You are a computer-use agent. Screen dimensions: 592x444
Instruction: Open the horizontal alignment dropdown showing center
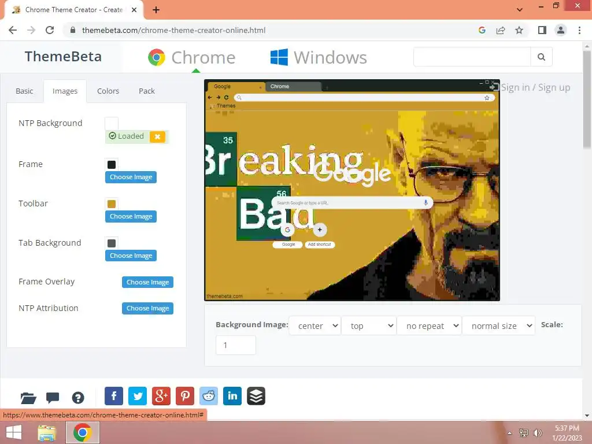tap(315, 326)
